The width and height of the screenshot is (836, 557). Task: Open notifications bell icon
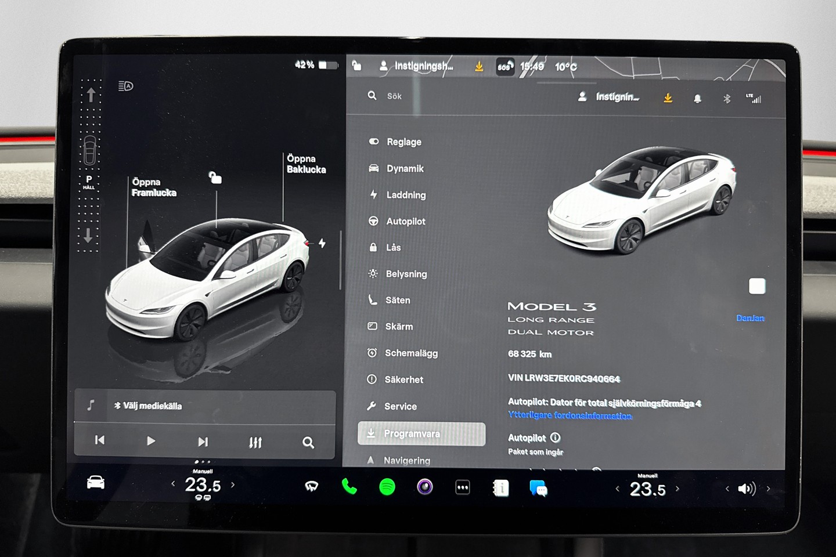tap(697, 99)
